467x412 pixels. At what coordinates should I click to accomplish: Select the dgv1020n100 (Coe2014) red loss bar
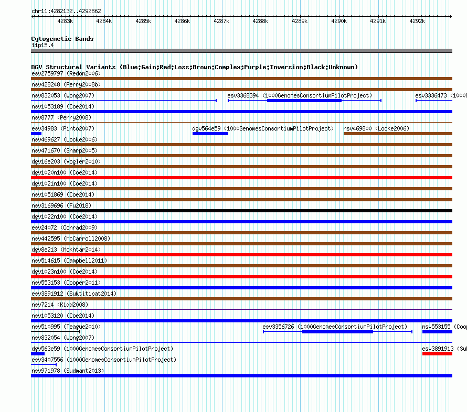(241, 178)
